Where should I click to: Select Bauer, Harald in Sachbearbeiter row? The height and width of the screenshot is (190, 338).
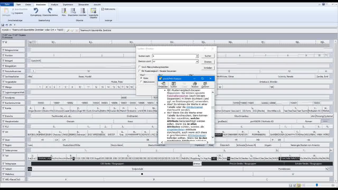tap(85, 77)
